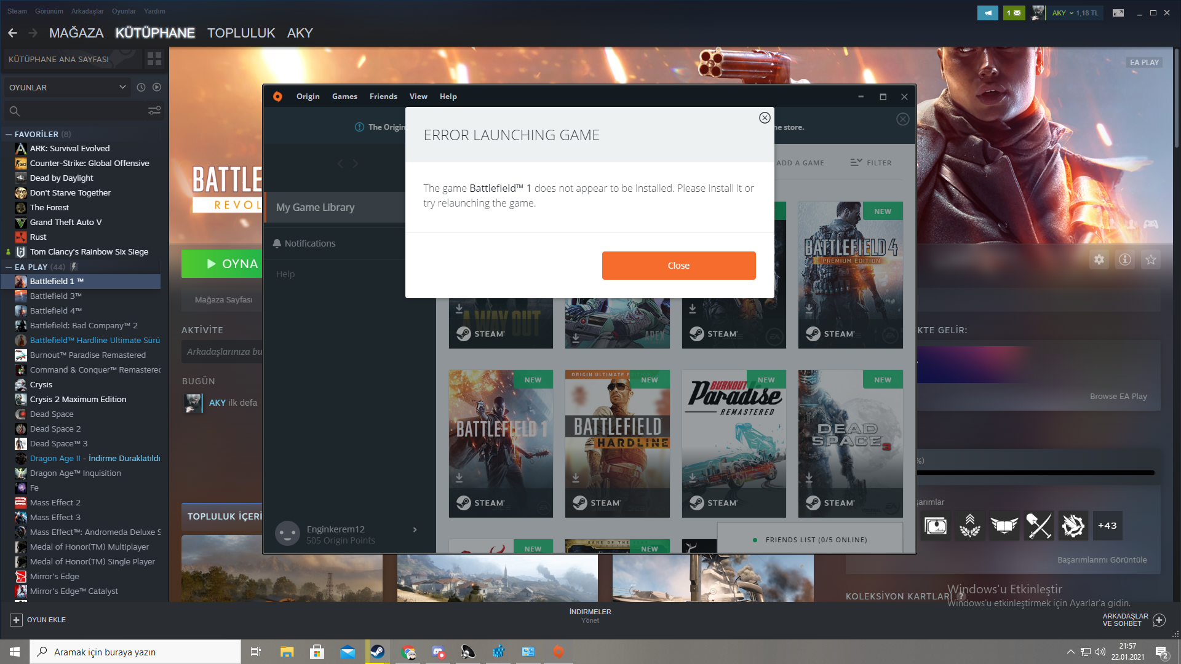The width and height of the screenshot is (1181, 664).
Task: Toggle ready-to-play filter icon
Action: 157,87
